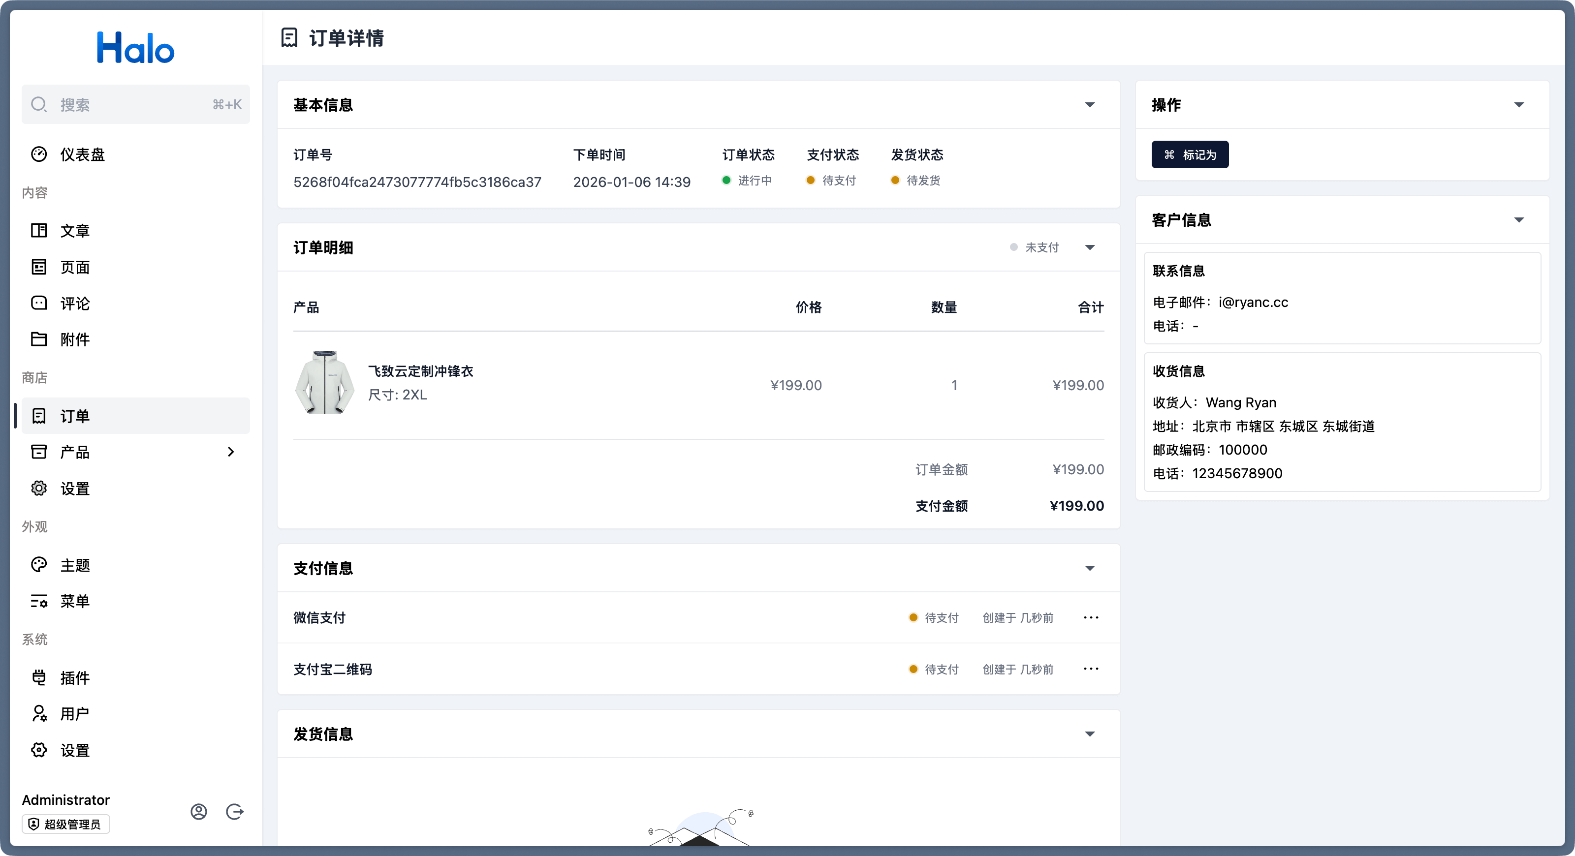
Task: Collapse the 操作 panel
Action: click(x=1519, y=104)
